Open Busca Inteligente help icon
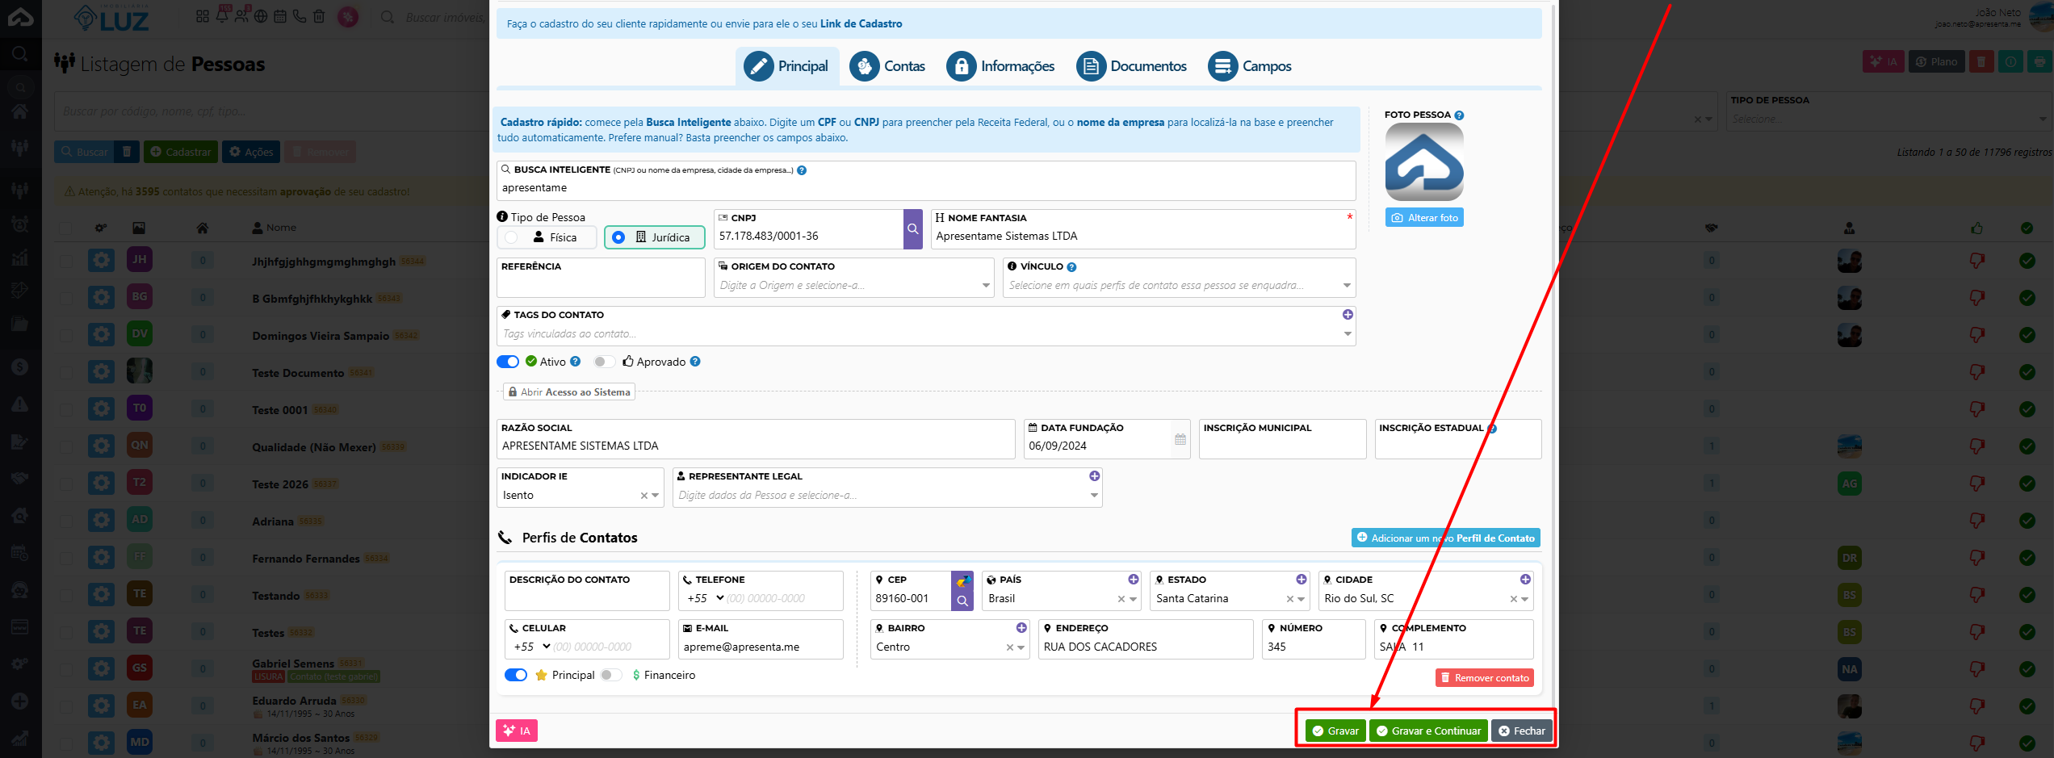The height and width of the screenshot is (758, 2054). coord(802,170)
